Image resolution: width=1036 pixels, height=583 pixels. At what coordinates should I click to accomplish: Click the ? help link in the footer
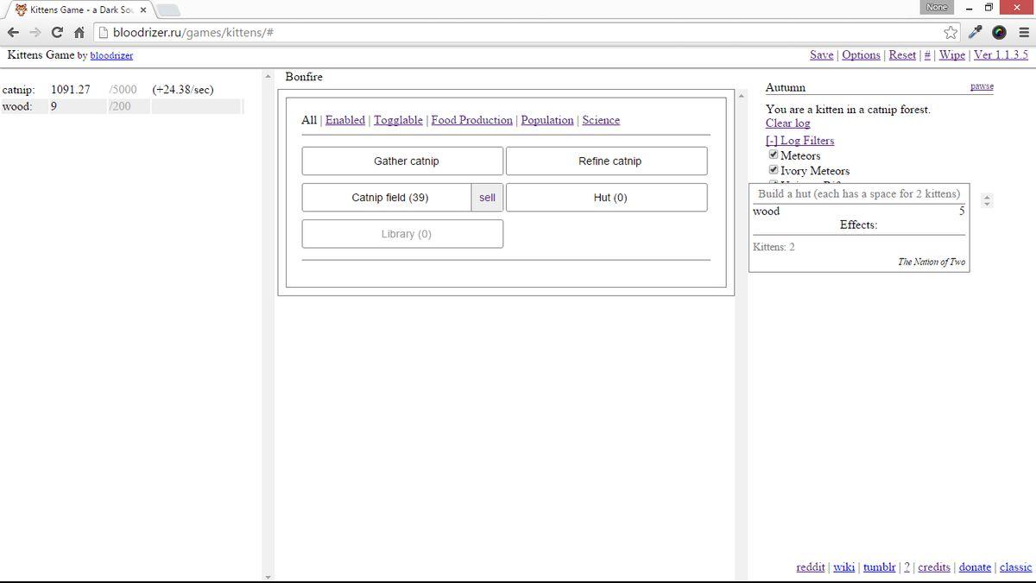(x=906, y=567)
